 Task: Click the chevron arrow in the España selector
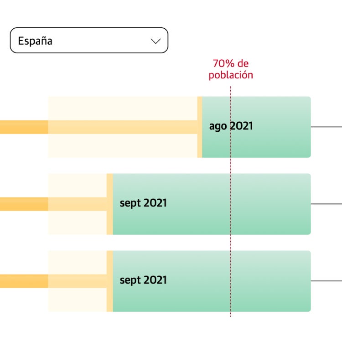click(x=155, y=41)
